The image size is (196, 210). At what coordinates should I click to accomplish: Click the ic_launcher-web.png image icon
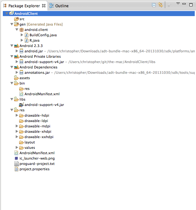tap(16, 158)
